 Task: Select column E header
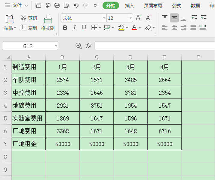[165, 57]
